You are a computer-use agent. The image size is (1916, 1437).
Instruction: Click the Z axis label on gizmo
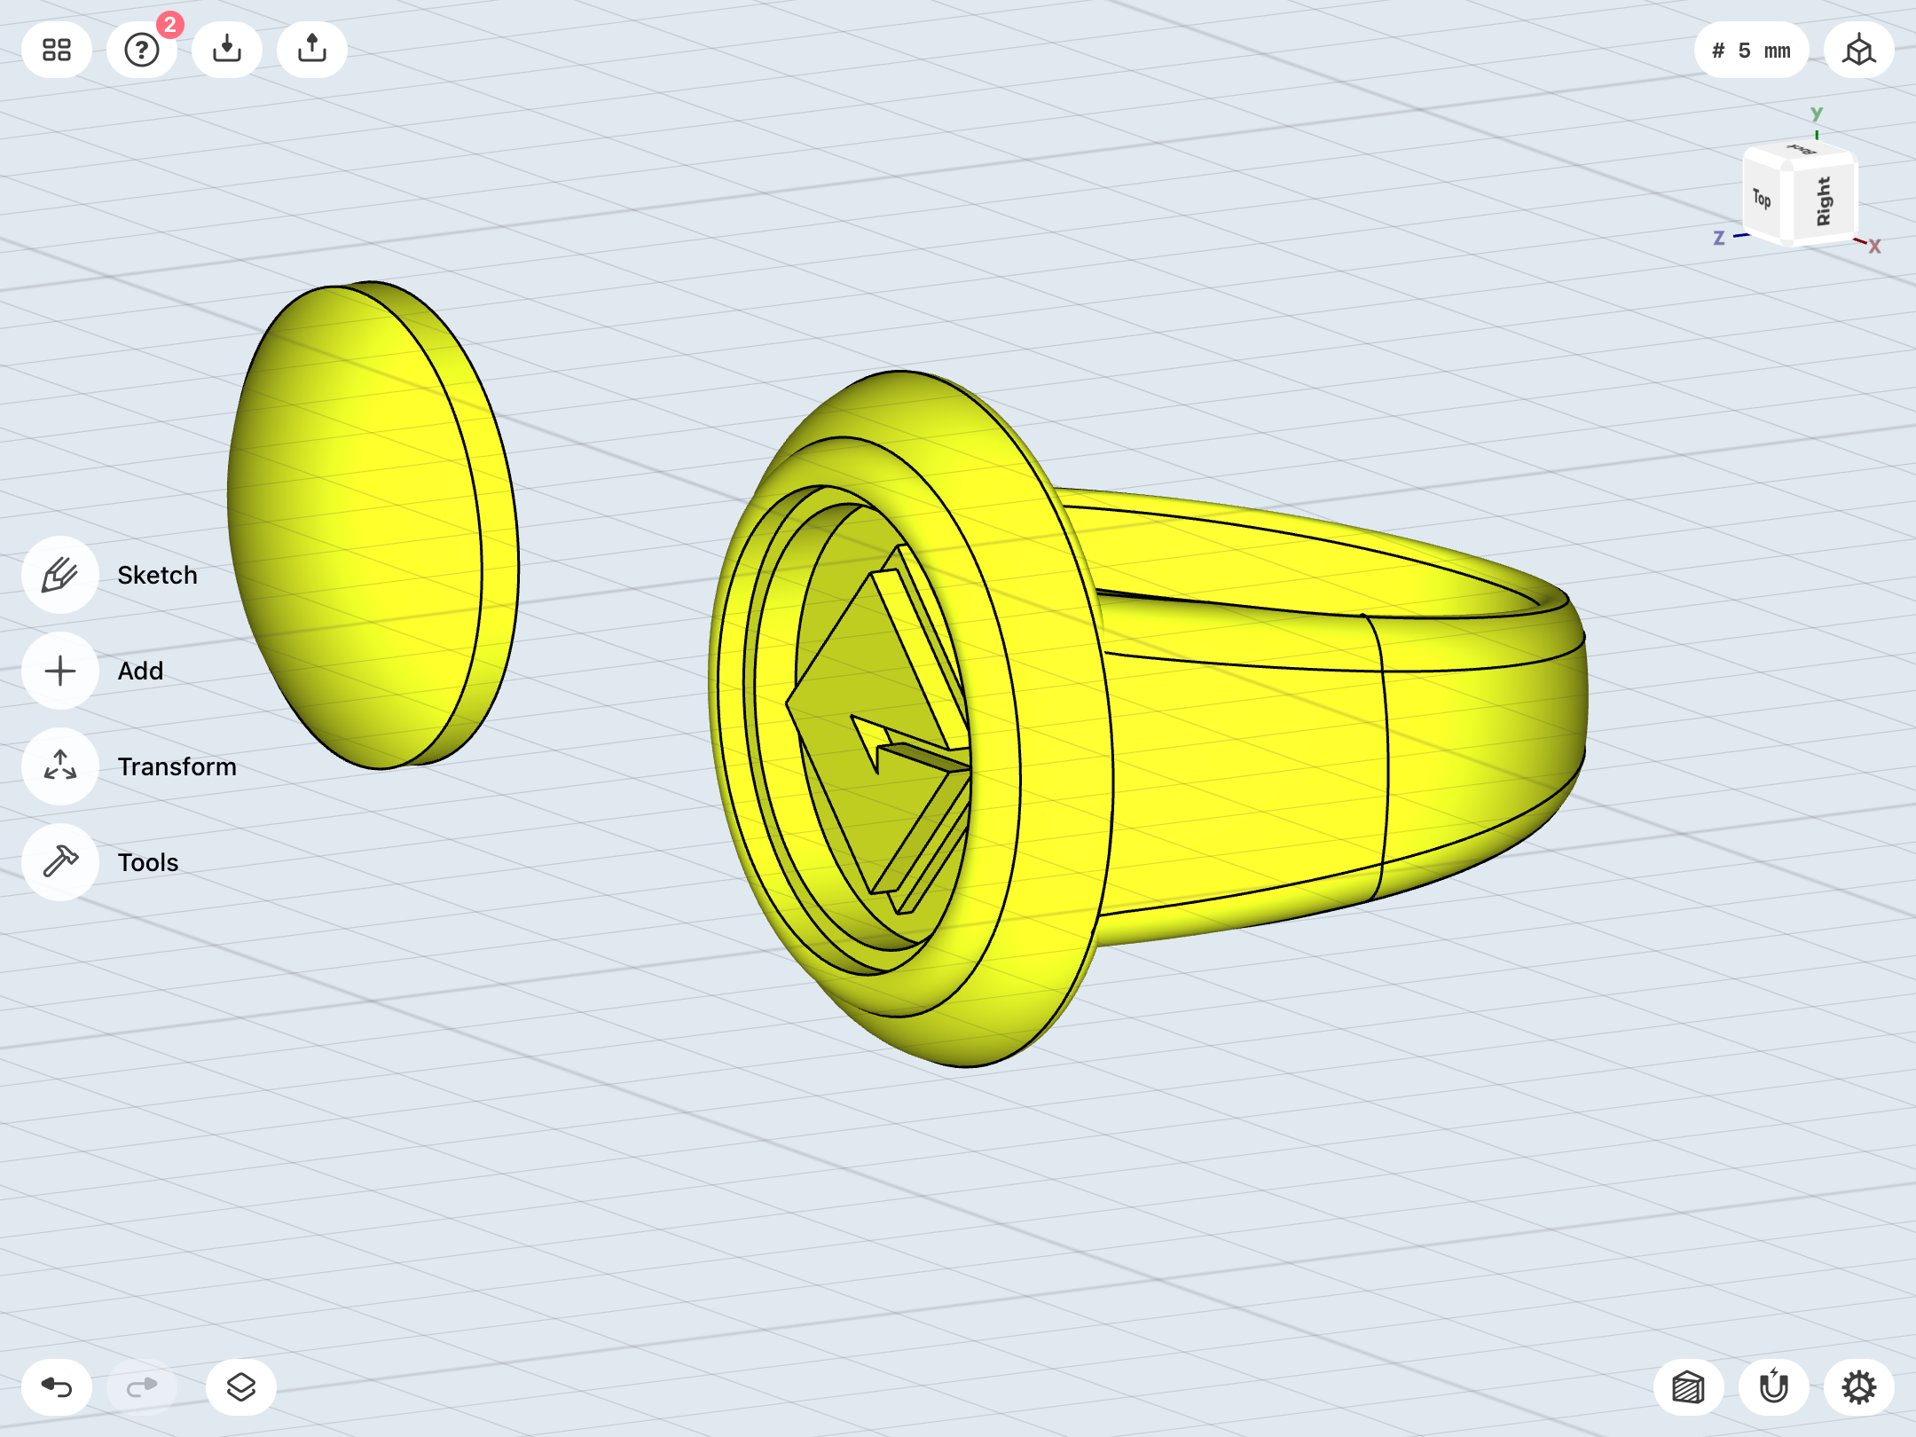click(1719, 238)
